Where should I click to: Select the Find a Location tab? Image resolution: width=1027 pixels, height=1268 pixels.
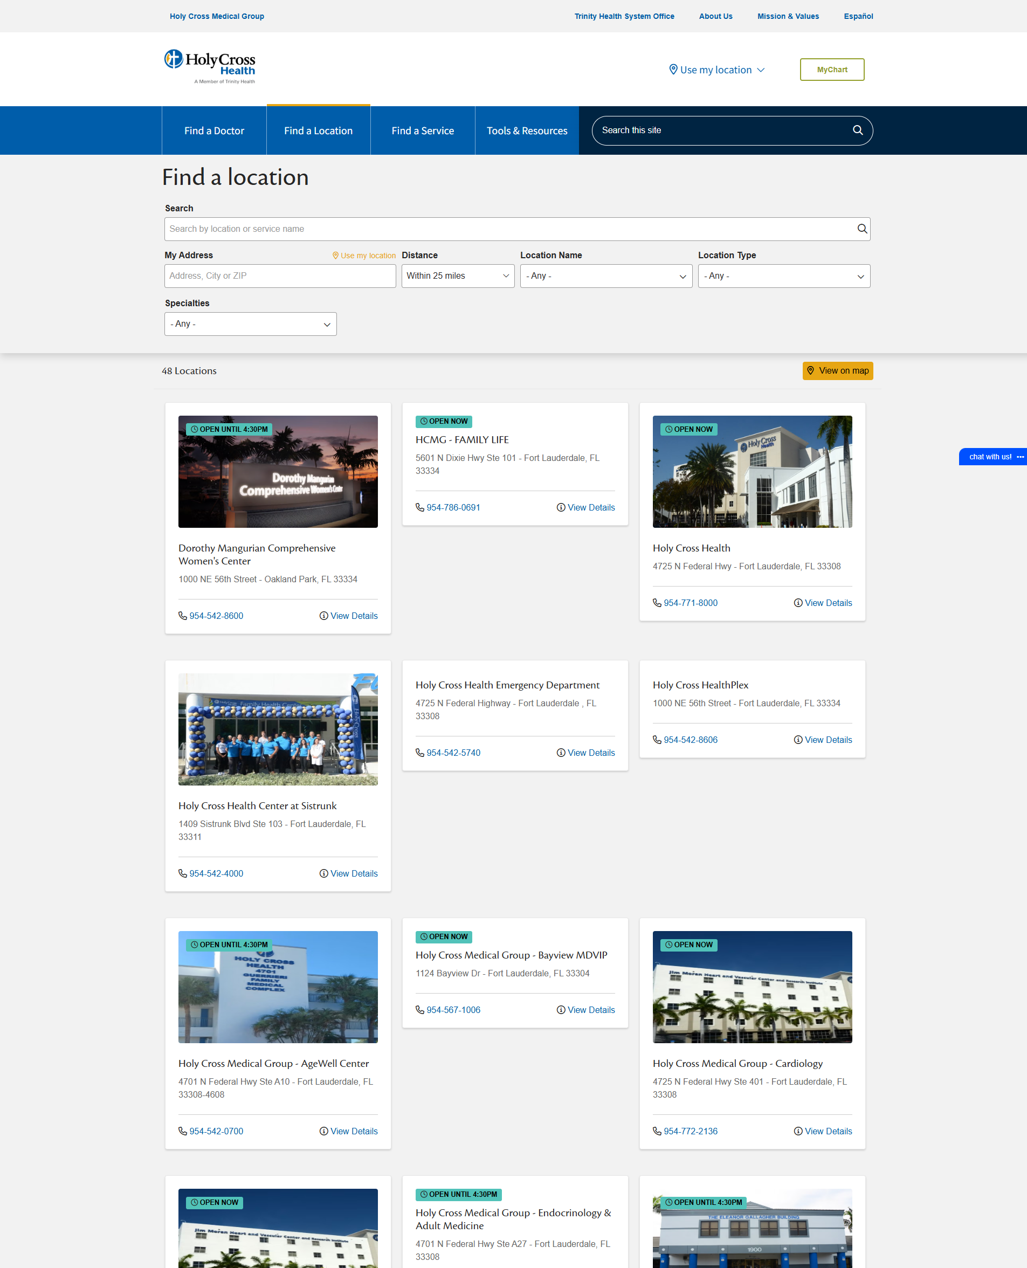point(318,131)
